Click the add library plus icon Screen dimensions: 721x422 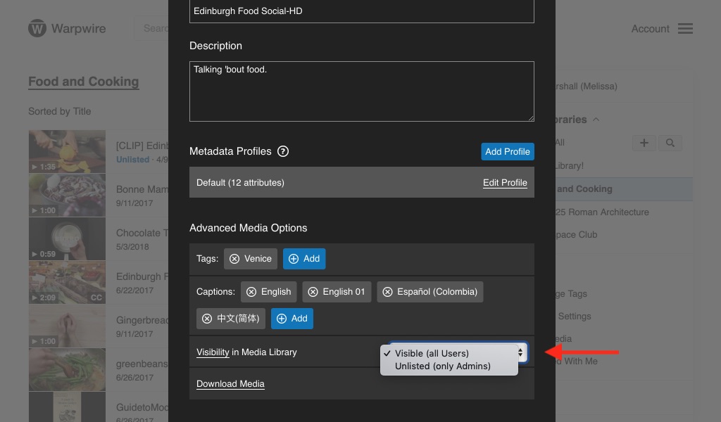tap(644, 143)
